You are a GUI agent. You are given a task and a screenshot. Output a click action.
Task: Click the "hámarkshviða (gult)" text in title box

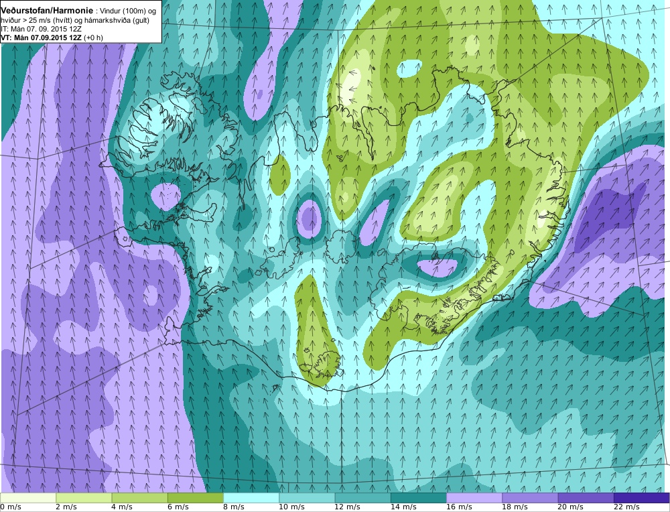119,21
